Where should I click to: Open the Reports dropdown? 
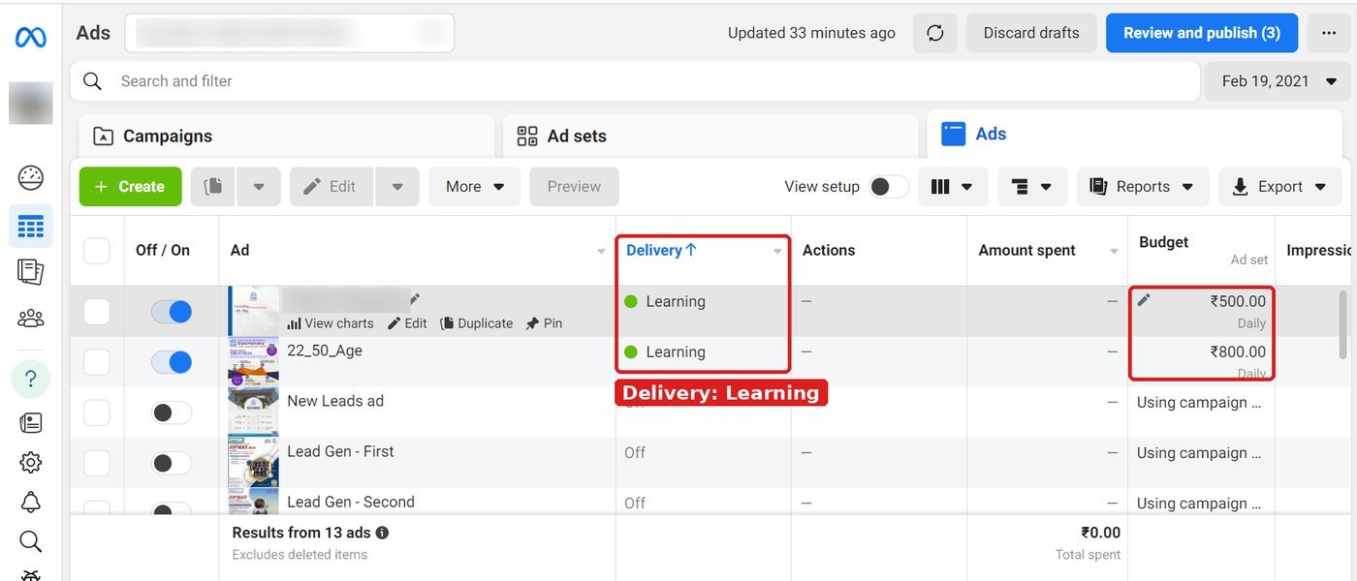[x=1143, y=187]
